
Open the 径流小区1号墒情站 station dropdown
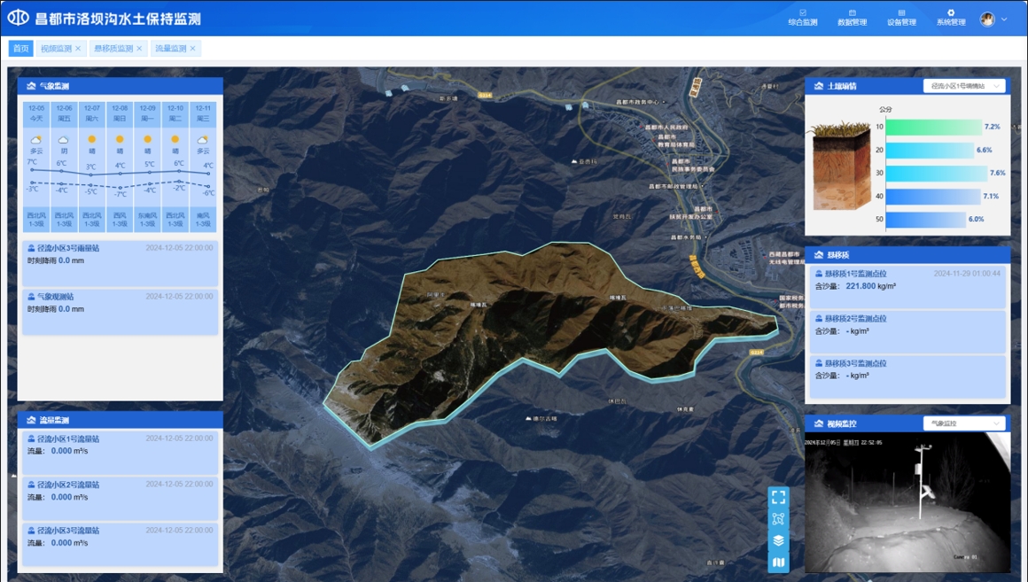pos(964,86)
